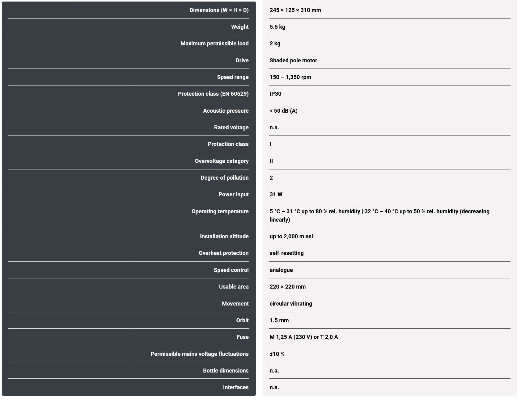This screenshot has width=521, height=400.
Task: Click the 'Maximum permissible load' label
Action: click(x=214, y=44)
